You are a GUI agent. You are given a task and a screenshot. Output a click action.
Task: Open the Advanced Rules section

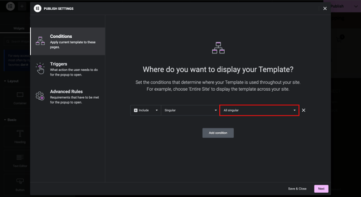coord(68,97)
